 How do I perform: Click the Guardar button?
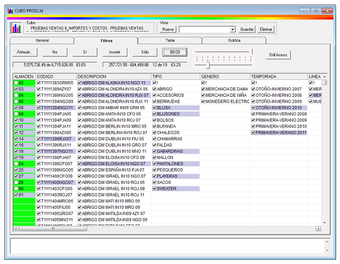click(247, 29)
